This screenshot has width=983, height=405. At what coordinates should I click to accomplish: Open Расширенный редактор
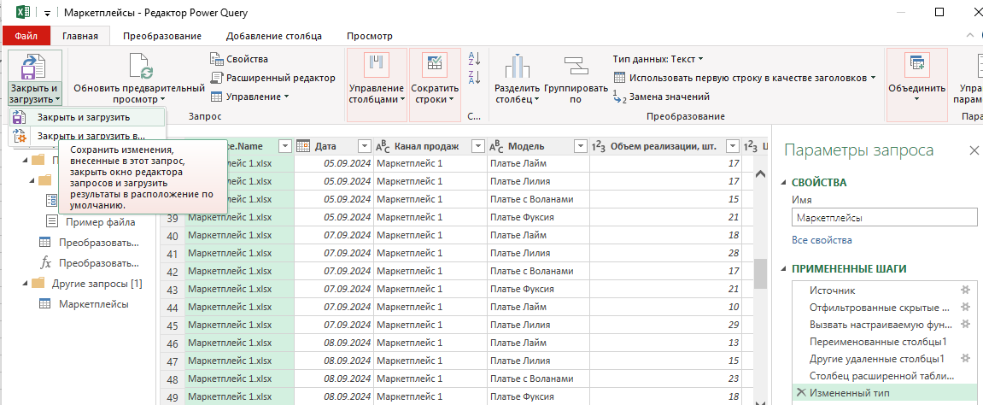coord(272,78)
